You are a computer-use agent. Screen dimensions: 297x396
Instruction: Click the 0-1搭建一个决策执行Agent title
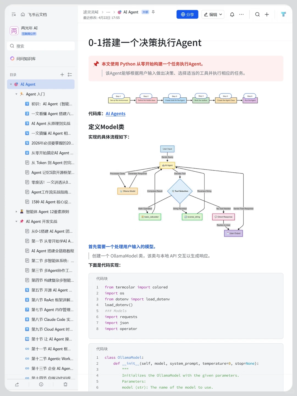(145, 43)
